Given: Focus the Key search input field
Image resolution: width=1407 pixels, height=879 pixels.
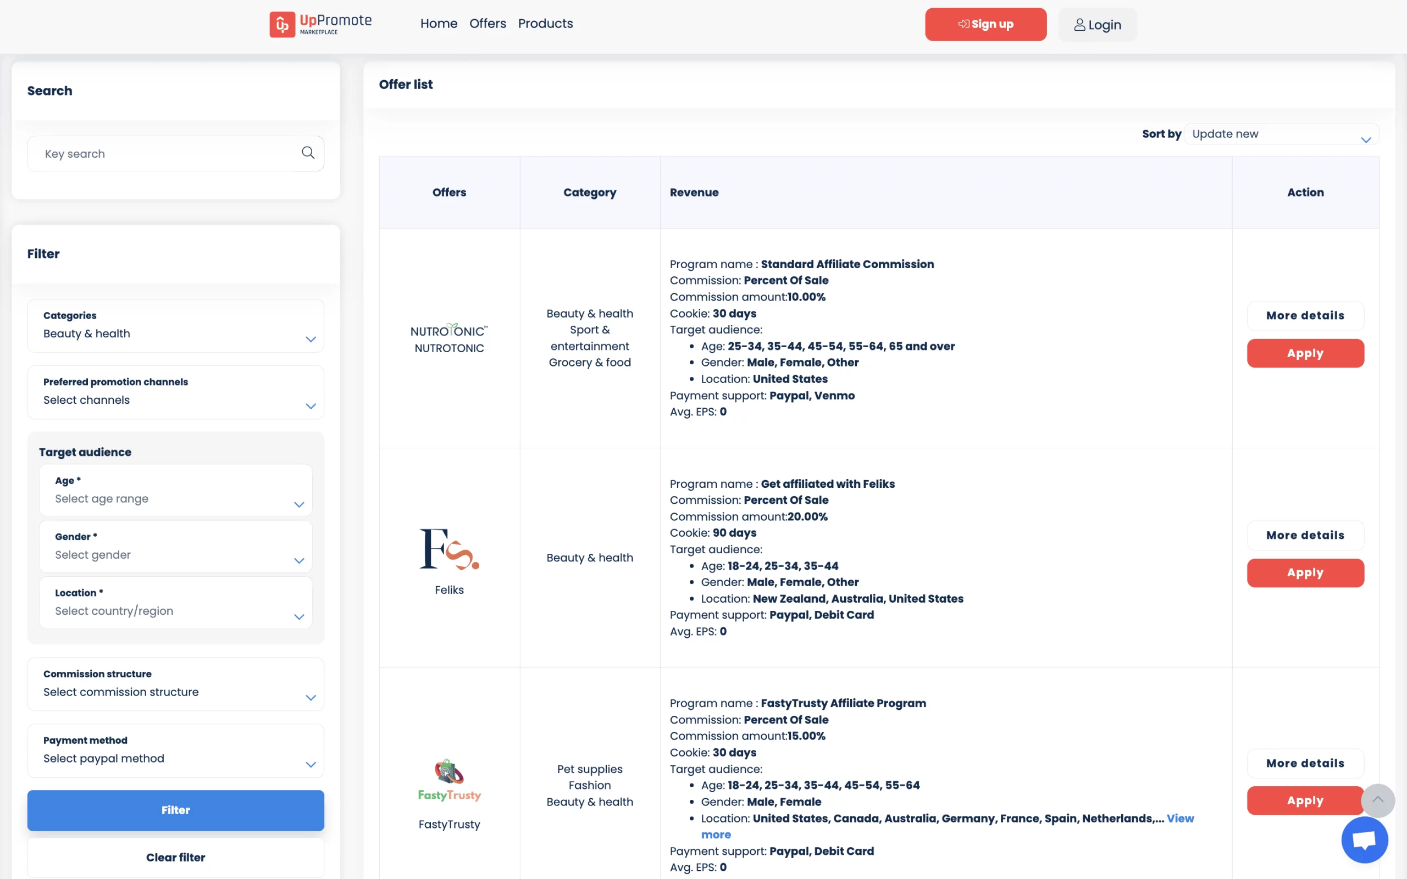Looking at the screenshot, I should [x=175, y=153].
